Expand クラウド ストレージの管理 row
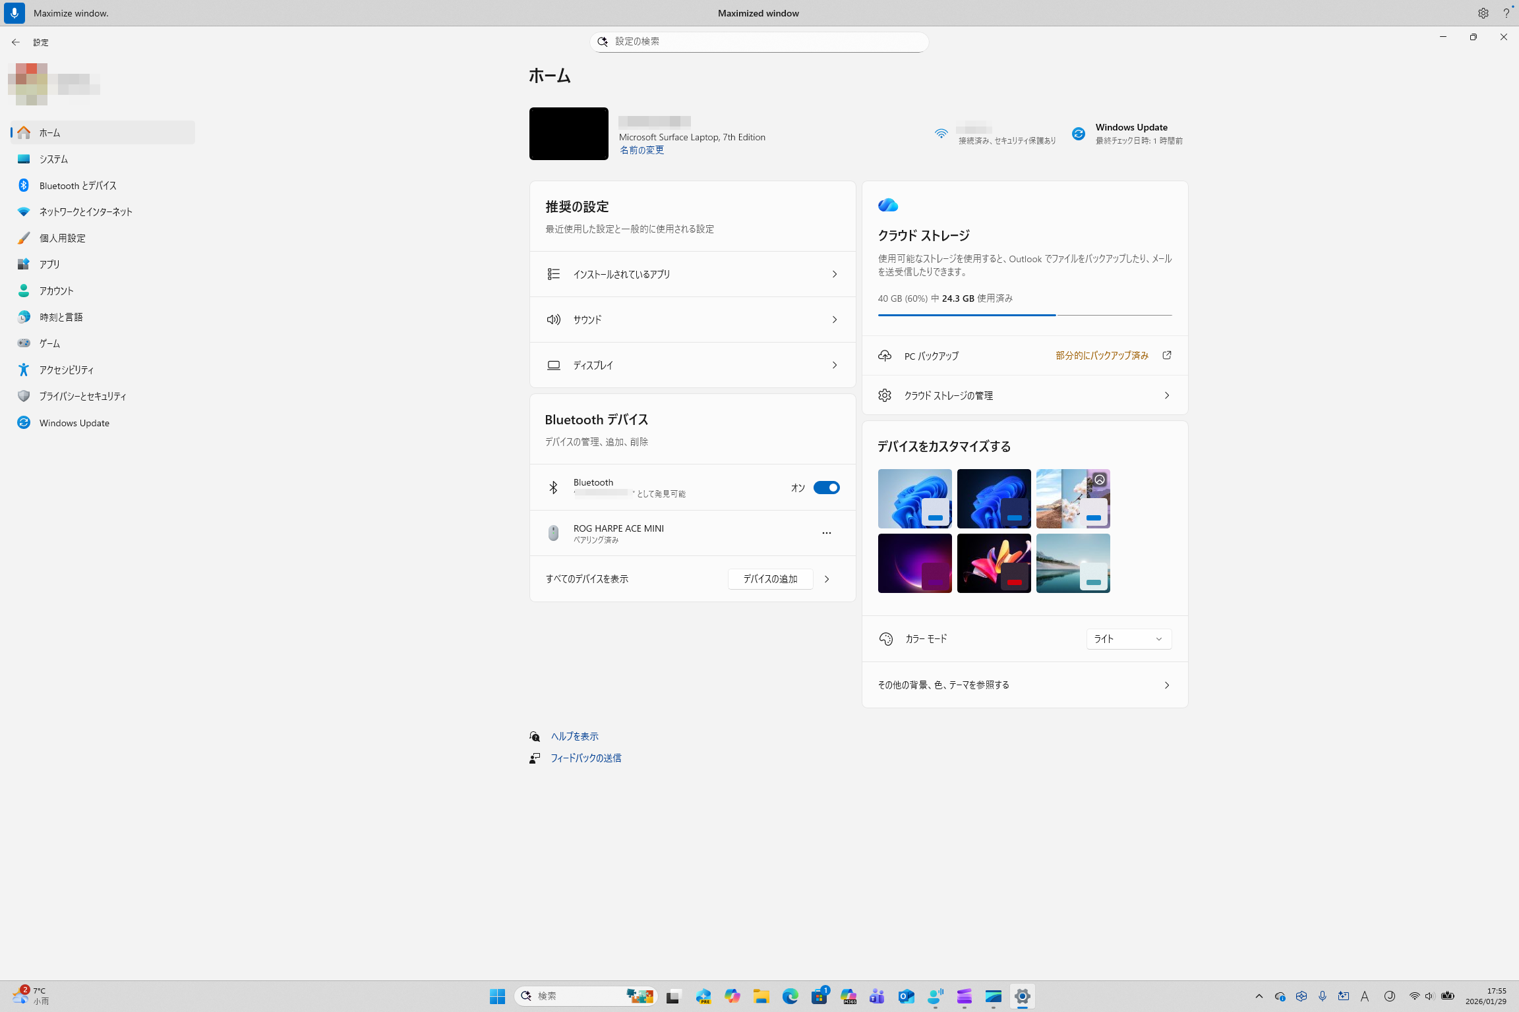This screenshot has height=1012, width=1519. coord(1025,395)
